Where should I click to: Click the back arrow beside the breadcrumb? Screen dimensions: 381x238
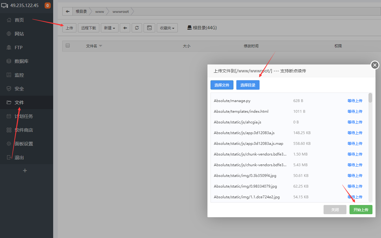pos(67,11)
